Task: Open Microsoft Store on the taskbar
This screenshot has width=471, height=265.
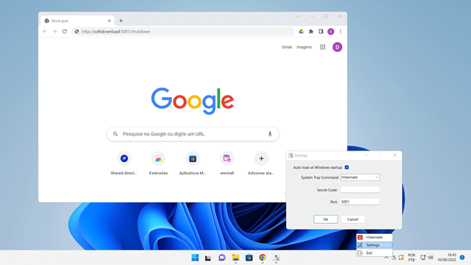Action: (249, 258)
